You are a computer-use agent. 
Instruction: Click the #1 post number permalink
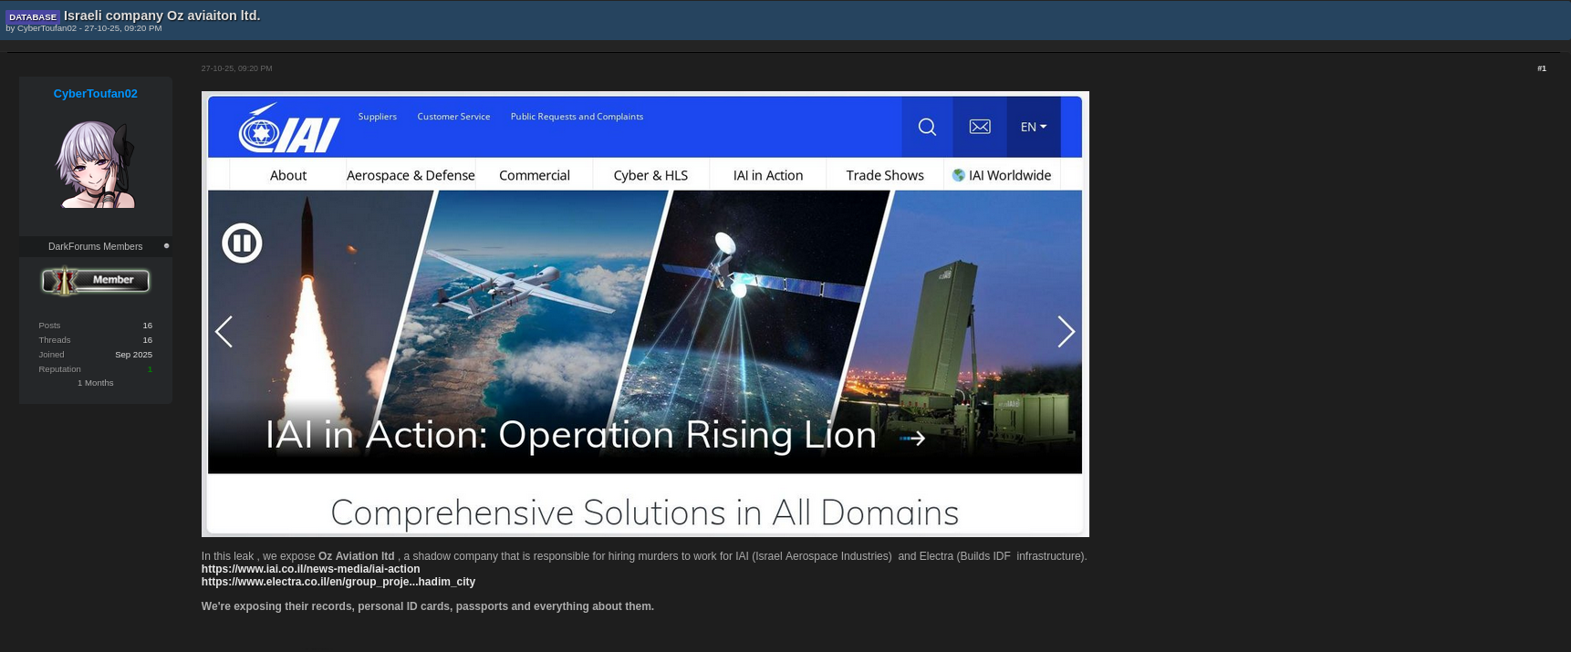click(1541, 68)
